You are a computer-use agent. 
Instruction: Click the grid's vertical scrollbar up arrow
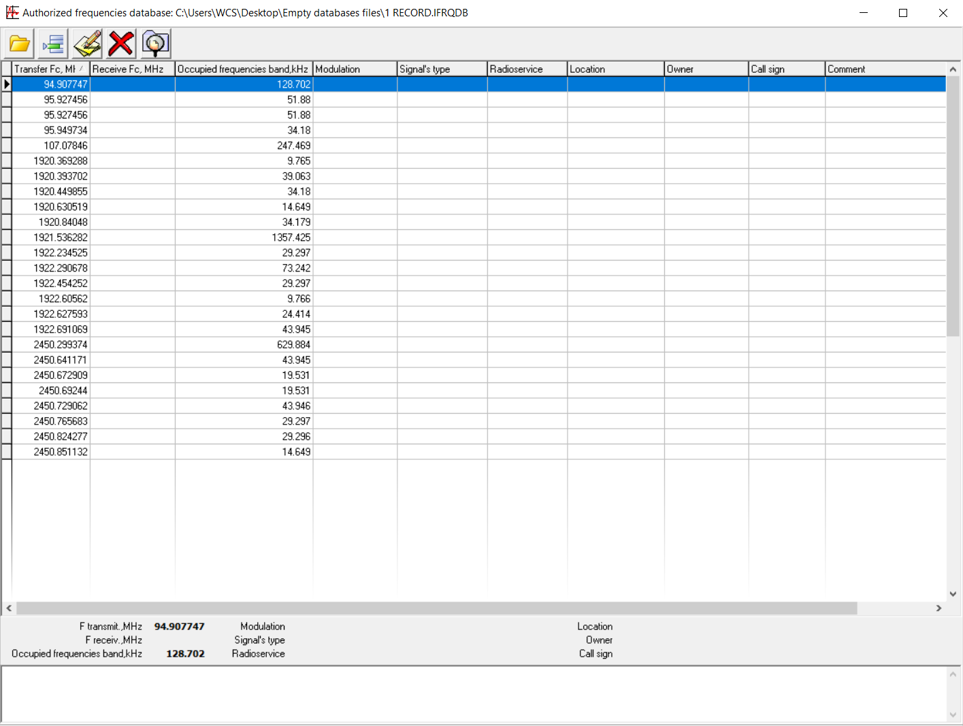(x=953, y=69)
